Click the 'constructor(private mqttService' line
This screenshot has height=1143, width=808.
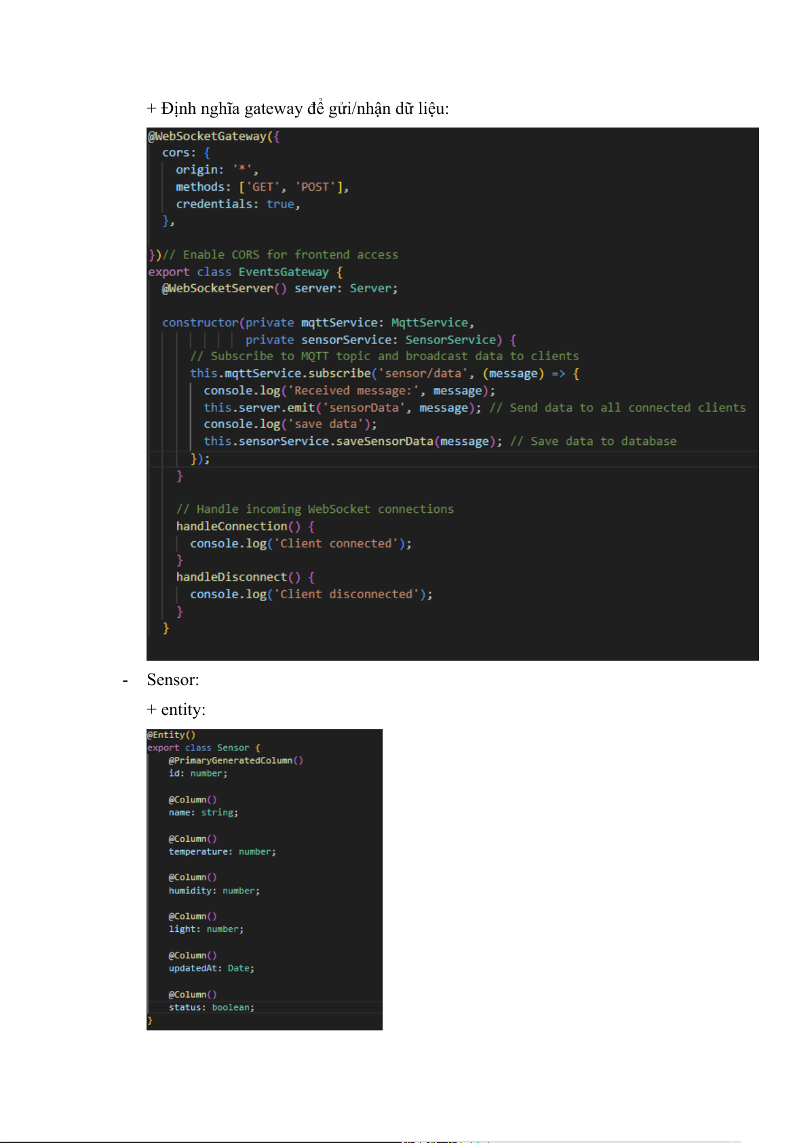coord(318,323)
